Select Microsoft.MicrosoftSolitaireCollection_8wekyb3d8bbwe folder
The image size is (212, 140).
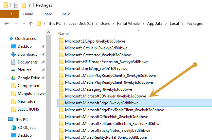110,124
